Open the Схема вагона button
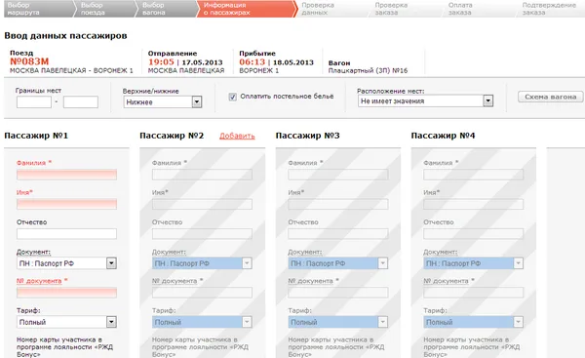 pyautogui.click(x=550, y=97)
